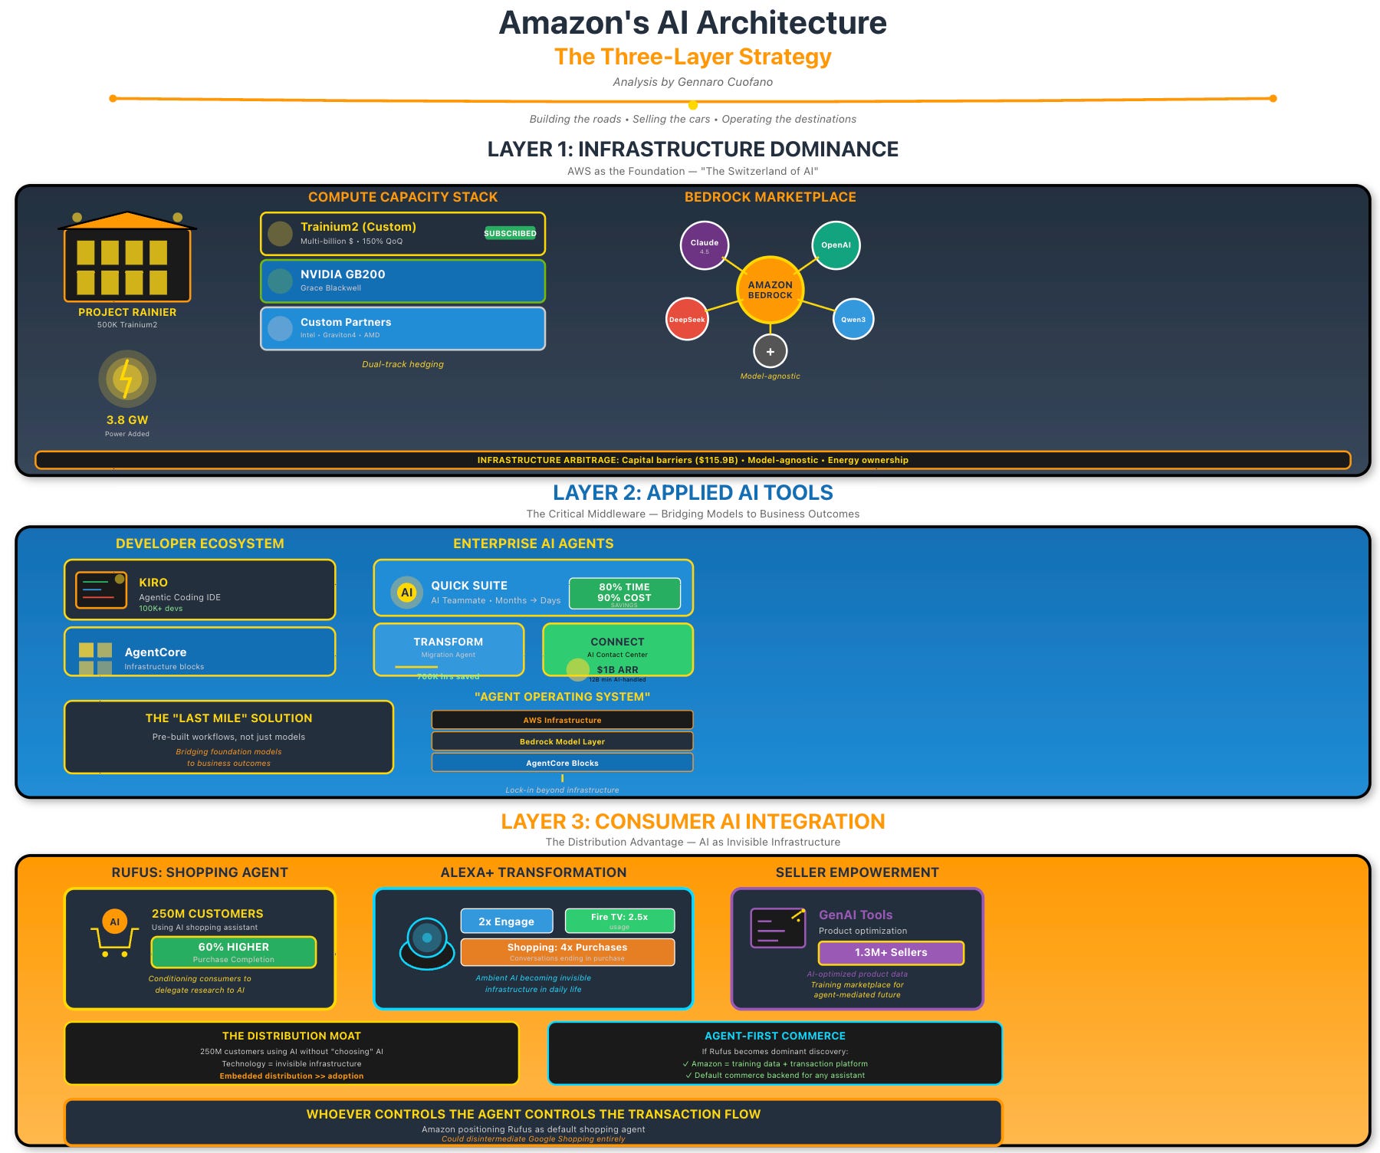This screenshot has width=1380, height=1153.
Task: Click "The Three-Layer Strategy" subtitle
Action: coord(692,57)
